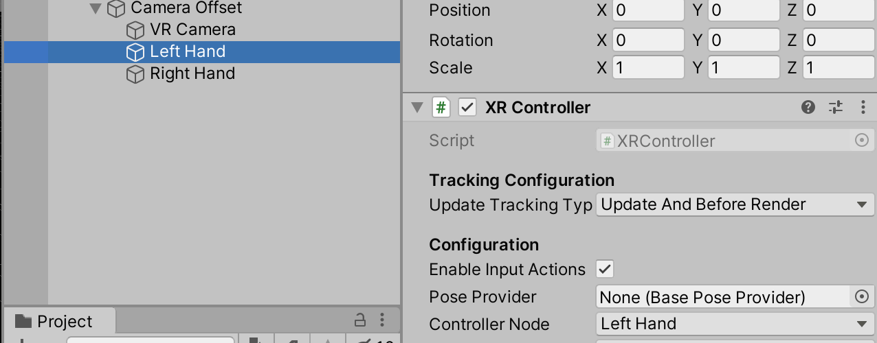
Task: Open Update Tracking Type dropdown
Action: tap(735, 204)
